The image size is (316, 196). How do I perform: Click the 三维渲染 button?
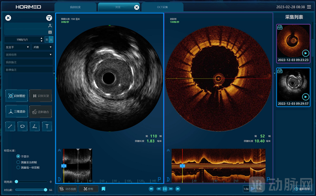(x=17, y=112)
